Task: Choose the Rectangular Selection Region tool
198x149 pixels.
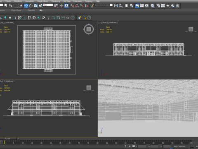Action: 16,6
